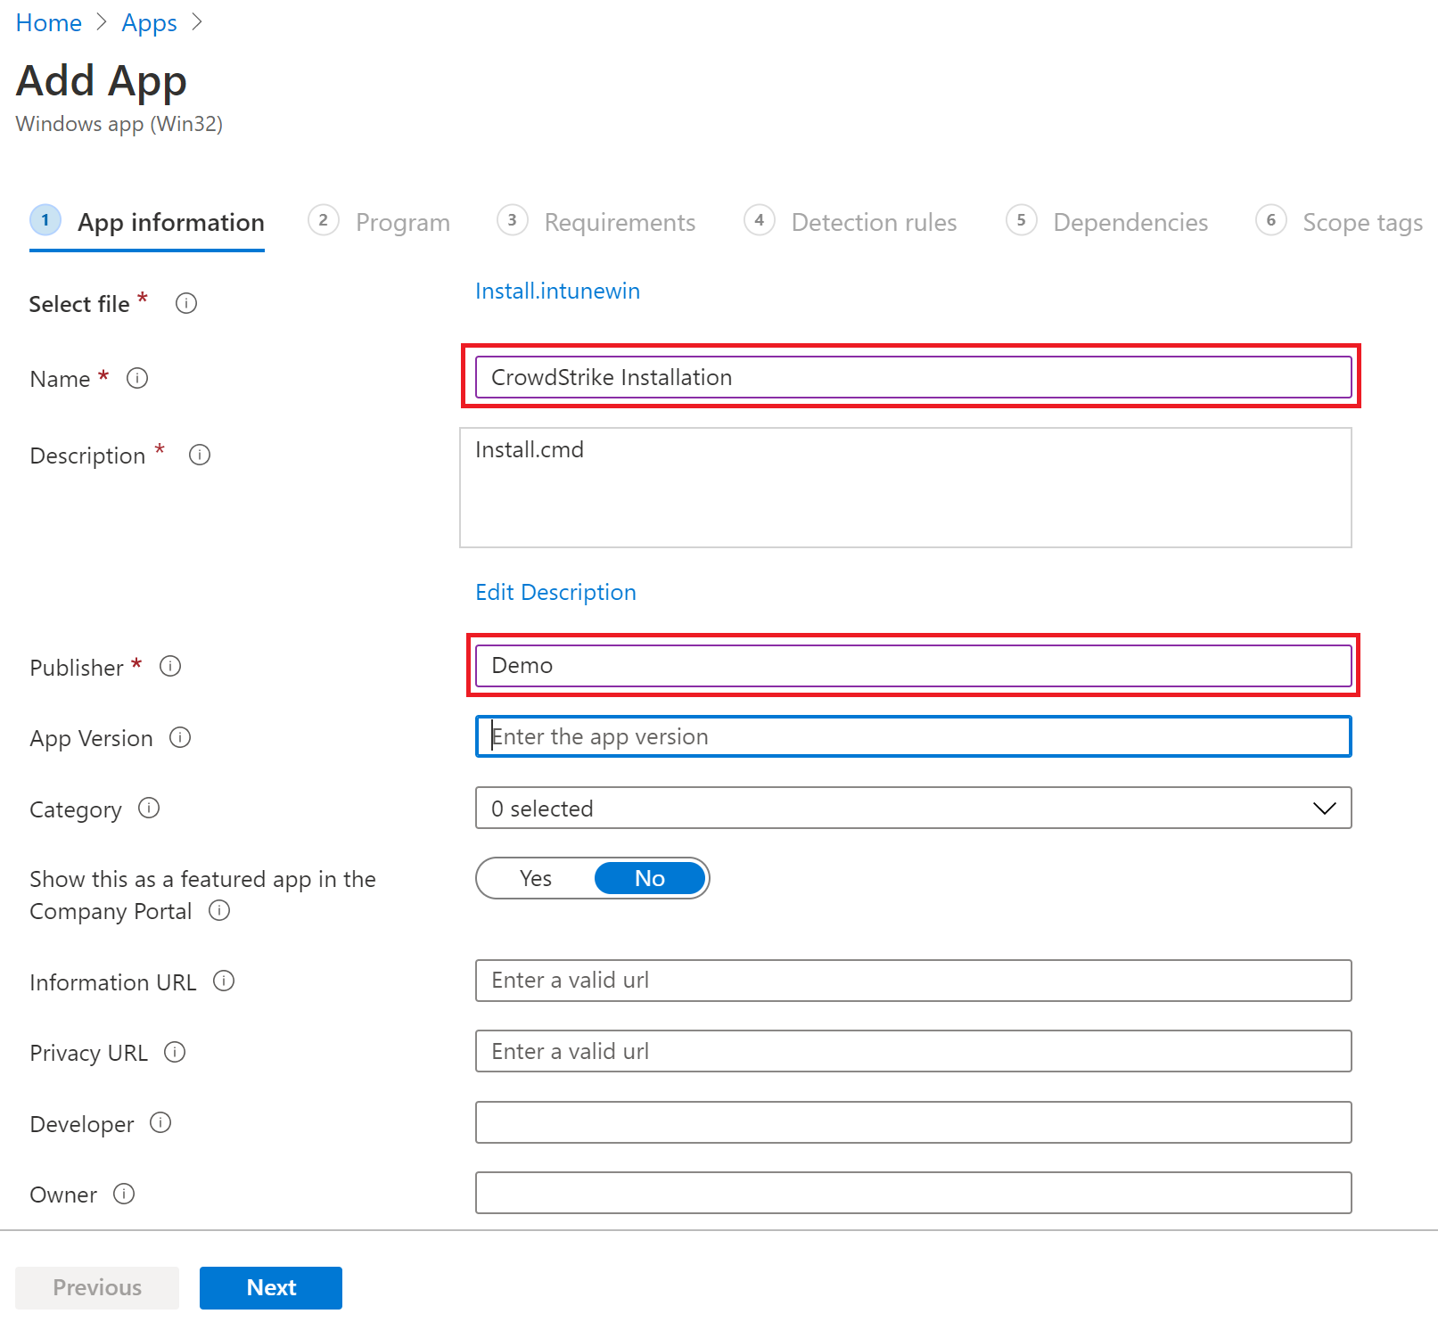Screen dimensions: 1438x1322
Task: Show the Category info tooltip
Action: click(x=149, y=809)
